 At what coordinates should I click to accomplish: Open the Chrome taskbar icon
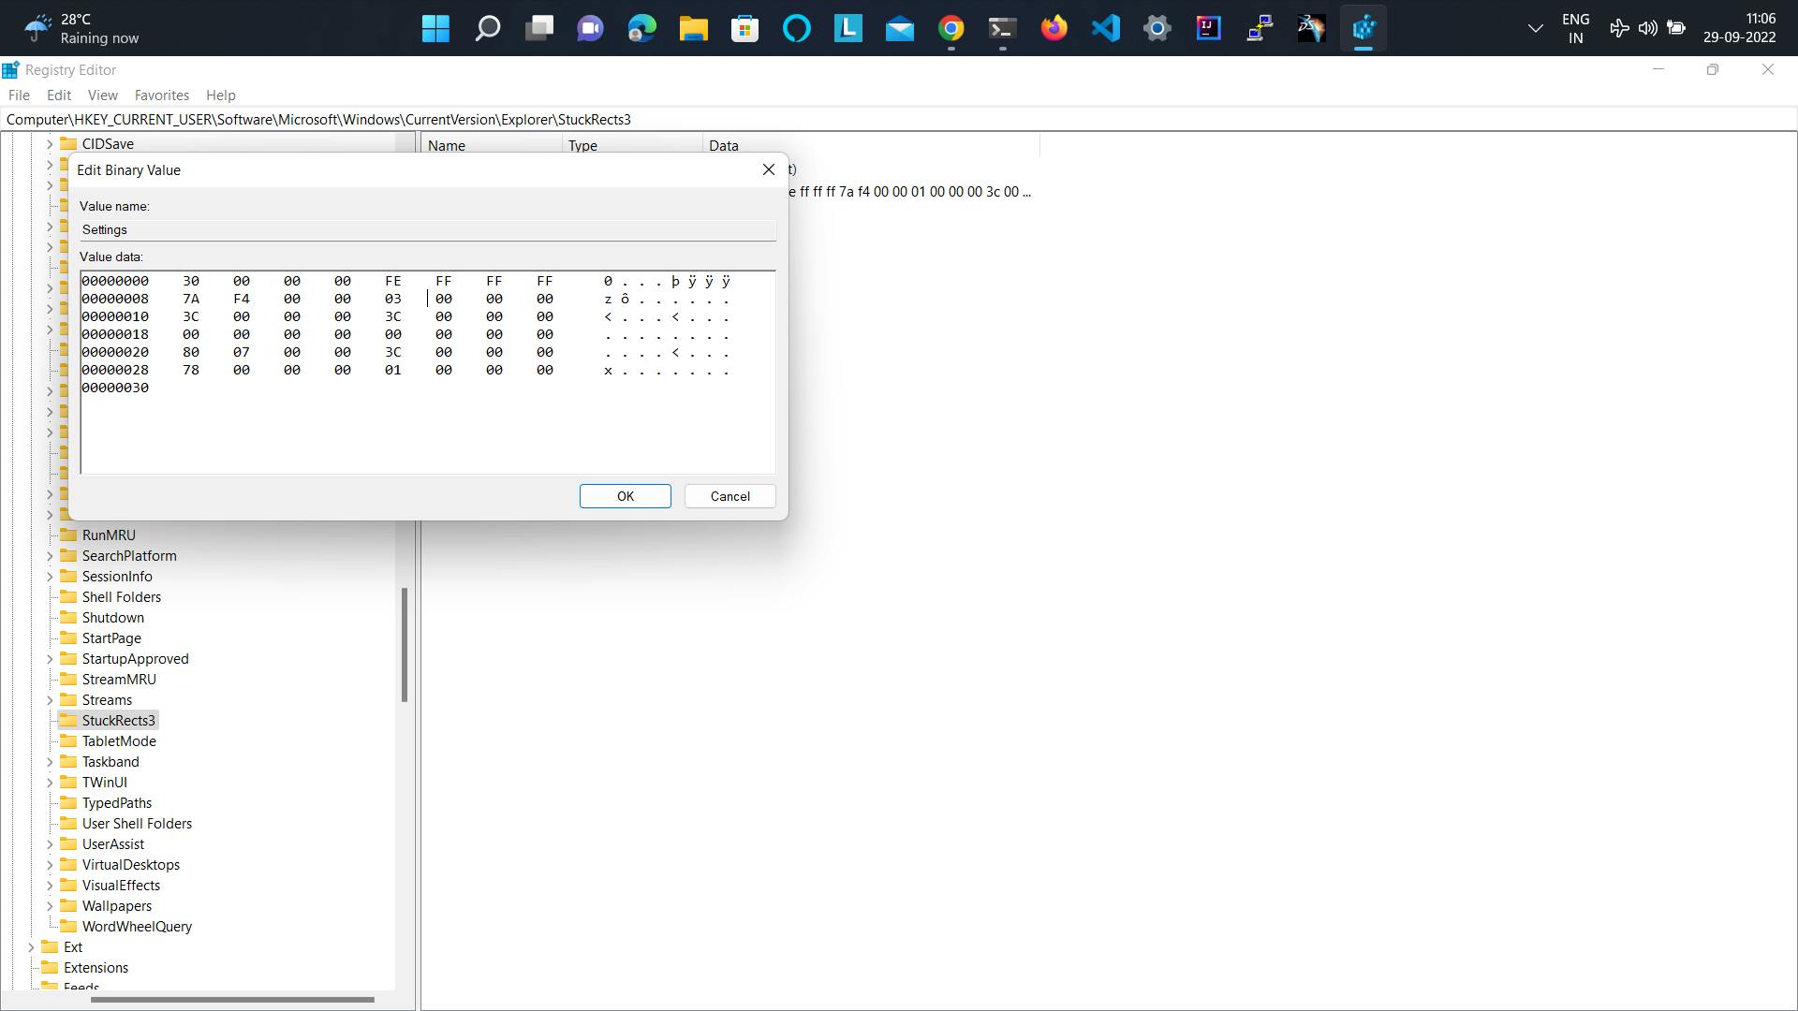coord(951,28)
